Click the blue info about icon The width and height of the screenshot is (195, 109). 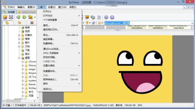click(112, 17)
